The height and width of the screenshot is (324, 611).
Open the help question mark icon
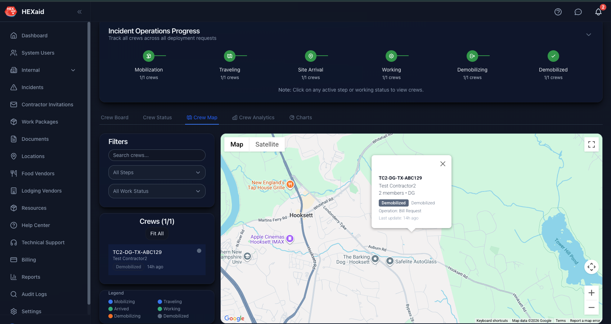(x=558, y=12)
